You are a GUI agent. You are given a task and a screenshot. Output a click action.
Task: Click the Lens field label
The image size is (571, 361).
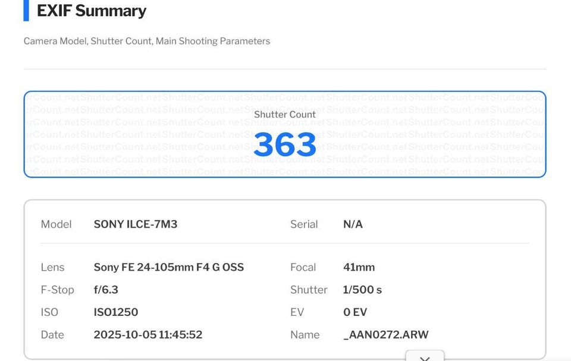(x=52, y=267)
